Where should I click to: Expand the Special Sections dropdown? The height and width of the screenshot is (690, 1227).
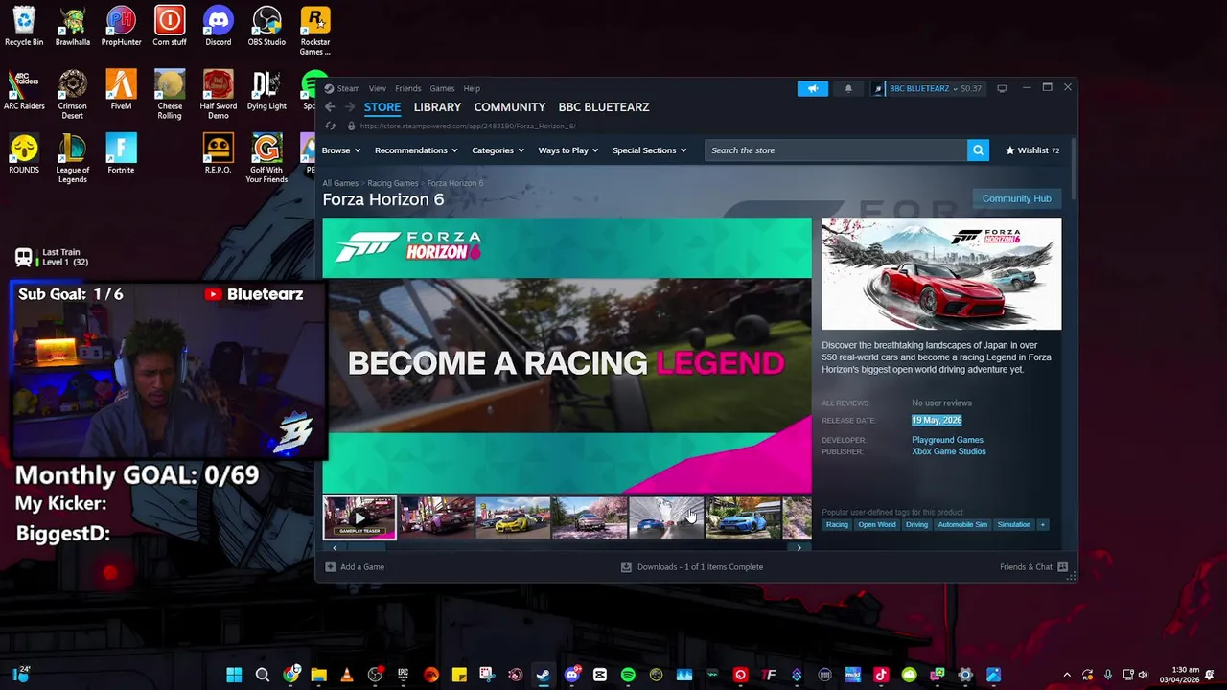pyautogui.click(x=650, y=150)
